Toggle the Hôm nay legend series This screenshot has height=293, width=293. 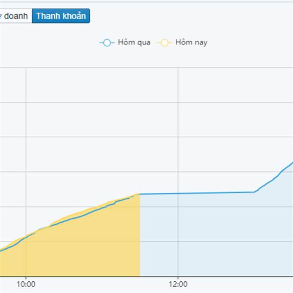click(182, 42)
